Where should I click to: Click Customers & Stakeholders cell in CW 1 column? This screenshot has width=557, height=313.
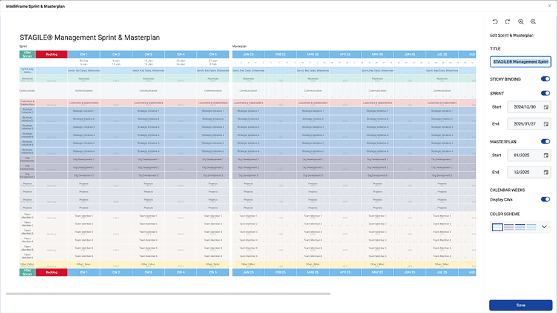pos(84,103)
